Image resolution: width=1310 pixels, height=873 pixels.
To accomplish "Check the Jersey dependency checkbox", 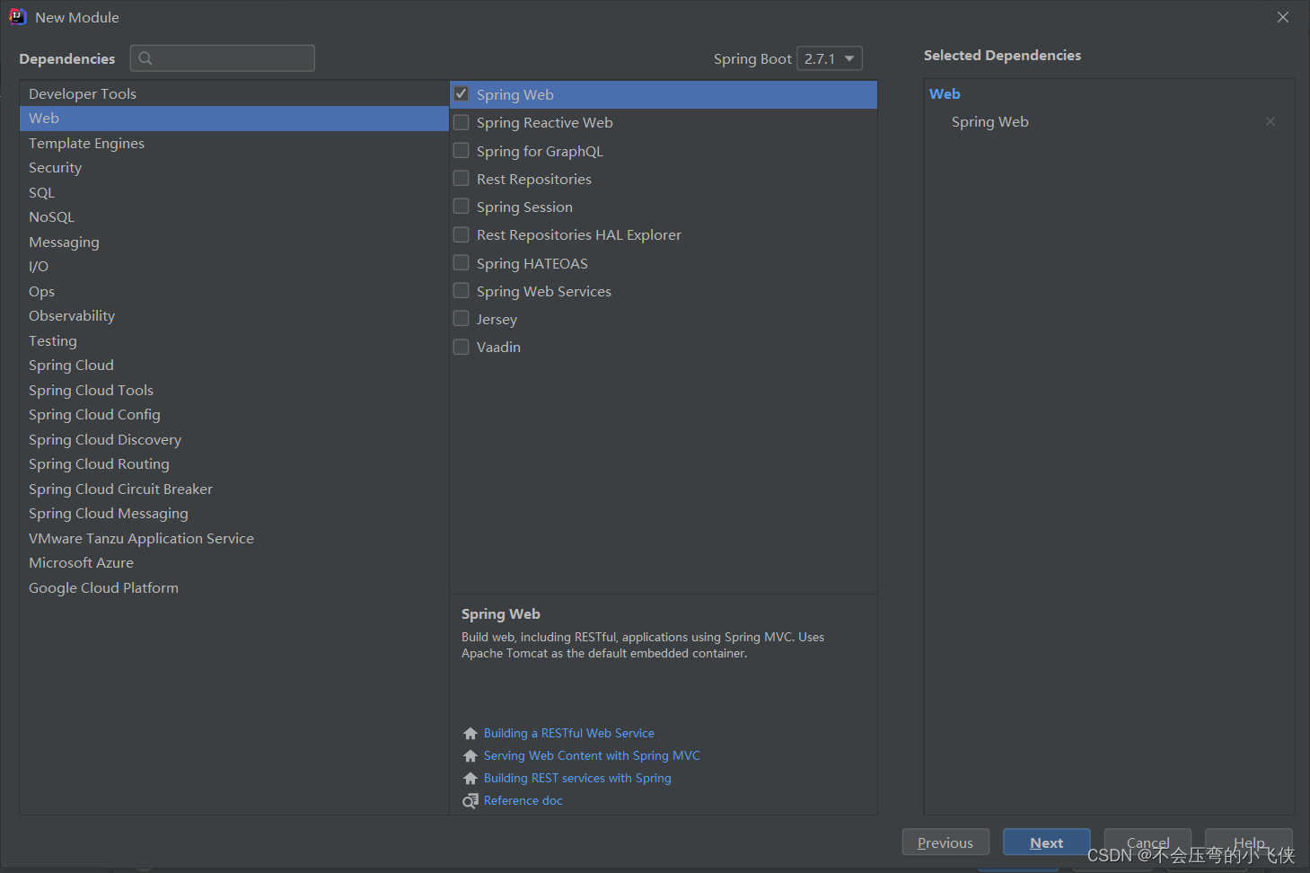I will pos(462,319).
